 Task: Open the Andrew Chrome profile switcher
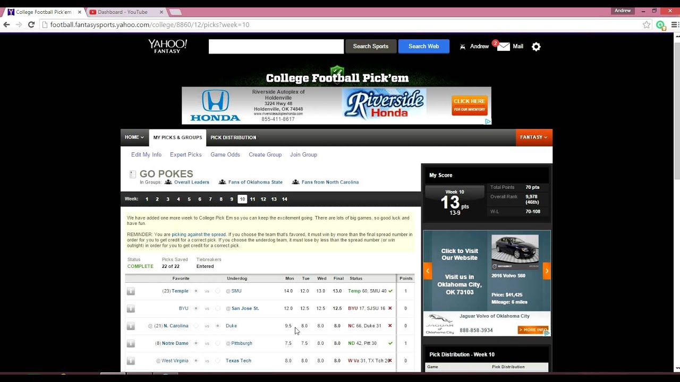(623, 11)
